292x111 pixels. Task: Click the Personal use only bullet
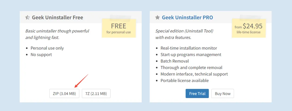point(47,48)
